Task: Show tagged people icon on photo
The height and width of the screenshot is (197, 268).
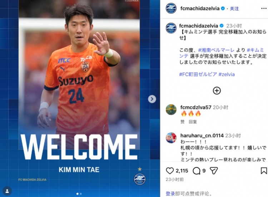Action: coord(7,191)
